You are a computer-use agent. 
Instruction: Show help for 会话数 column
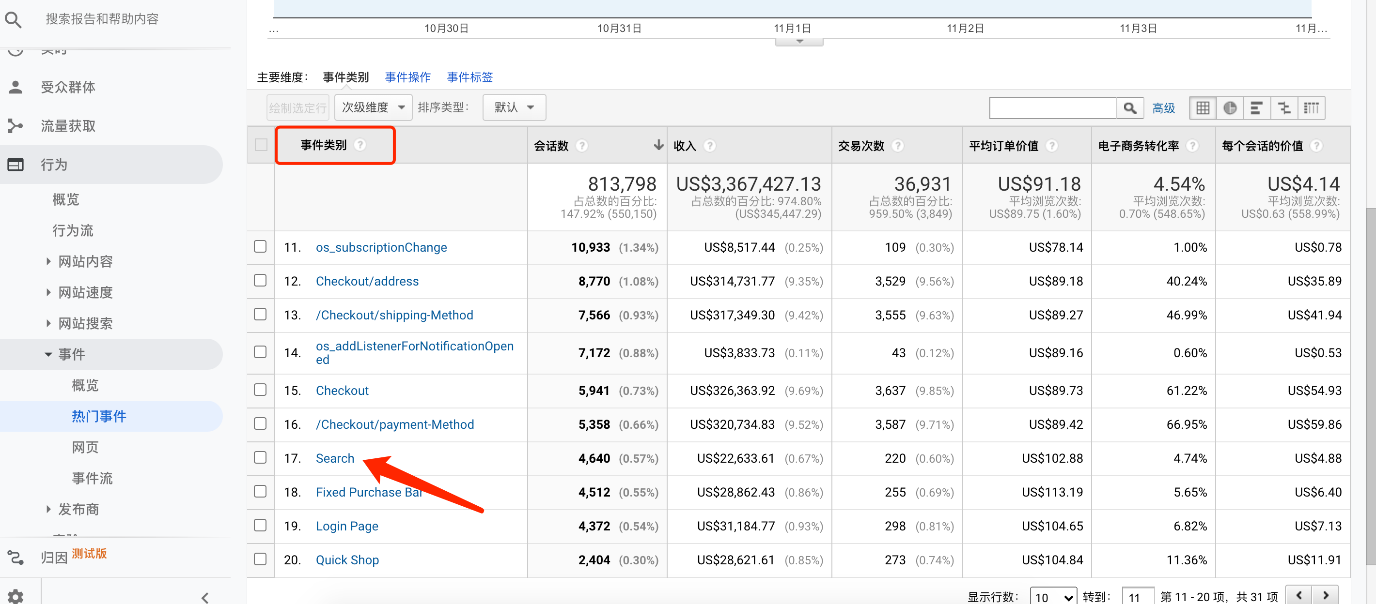click(x=582, y=146)
